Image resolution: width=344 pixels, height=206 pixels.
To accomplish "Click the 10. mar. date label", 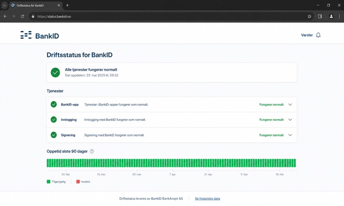I will coord(101,174).
